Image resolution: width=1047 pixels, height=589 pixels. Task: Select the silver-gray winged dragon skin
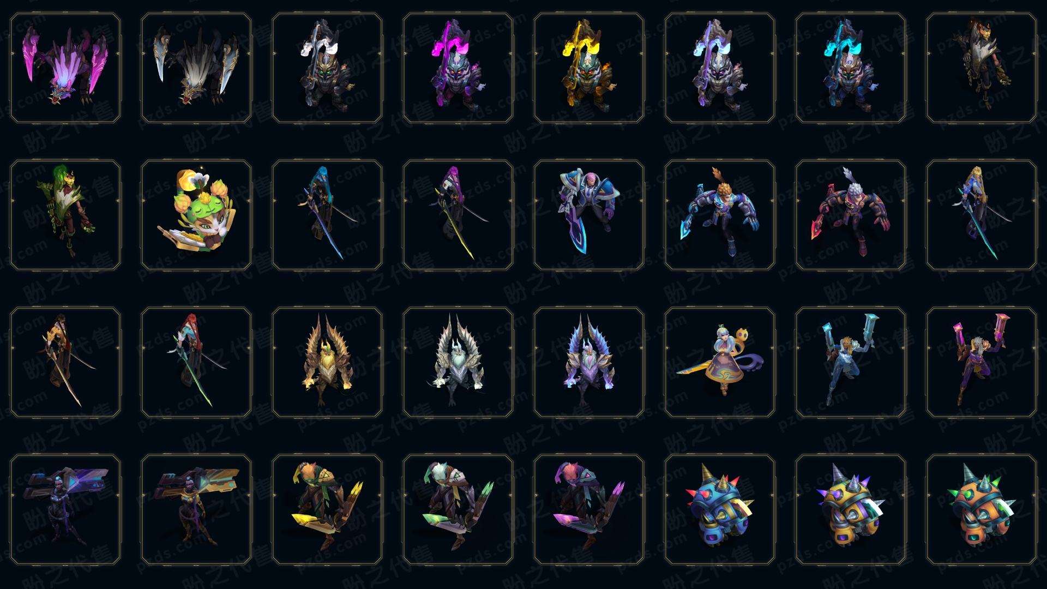196,68
